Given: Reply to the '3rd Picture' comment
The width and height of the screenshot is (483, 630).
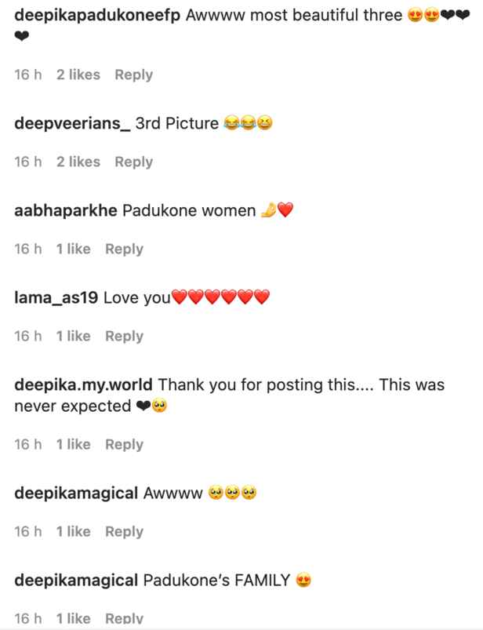Looking at the screenshot, I should (133, 162).
